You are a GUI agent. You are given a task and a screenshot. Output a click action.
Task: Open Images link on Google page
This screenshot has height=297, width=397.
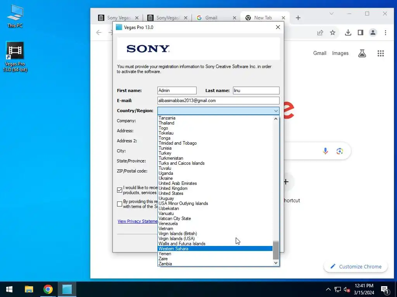pos(340,53)
